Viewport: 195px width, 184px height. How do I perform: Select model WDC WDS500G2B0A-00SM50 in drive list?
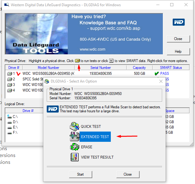coord(49,74)
